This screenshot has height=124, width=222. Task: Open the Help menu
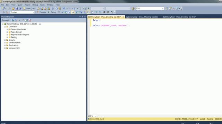(x=58, y=5)
